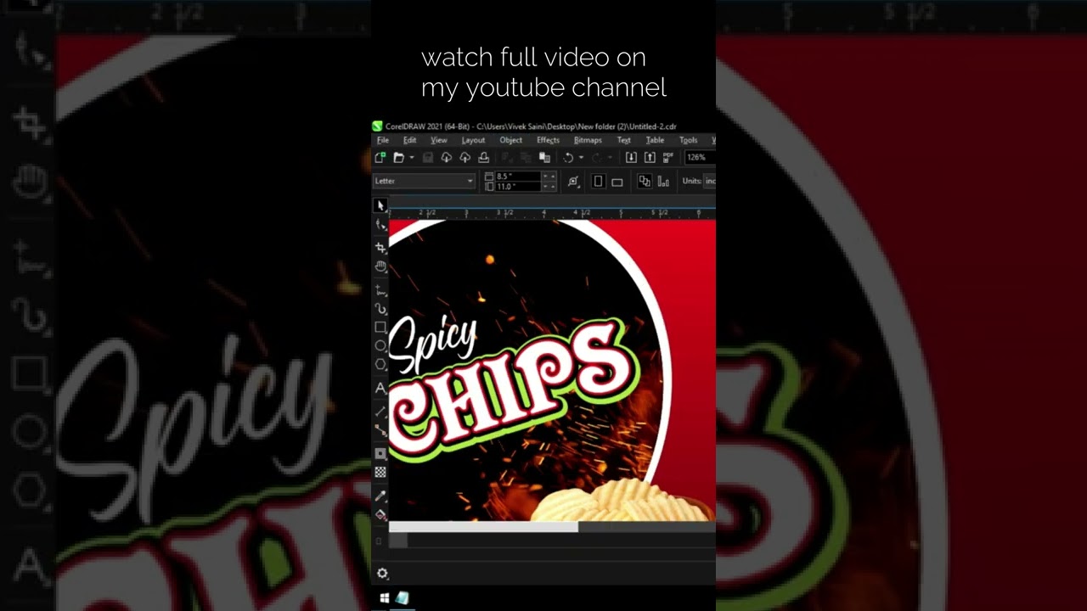Toggle the All Pages layout button

(x=644, y=181)
